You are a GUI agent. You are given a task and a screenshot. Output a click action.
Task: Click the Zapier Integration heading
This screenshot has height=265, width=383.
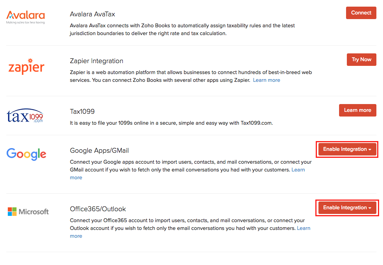(96, 61)
